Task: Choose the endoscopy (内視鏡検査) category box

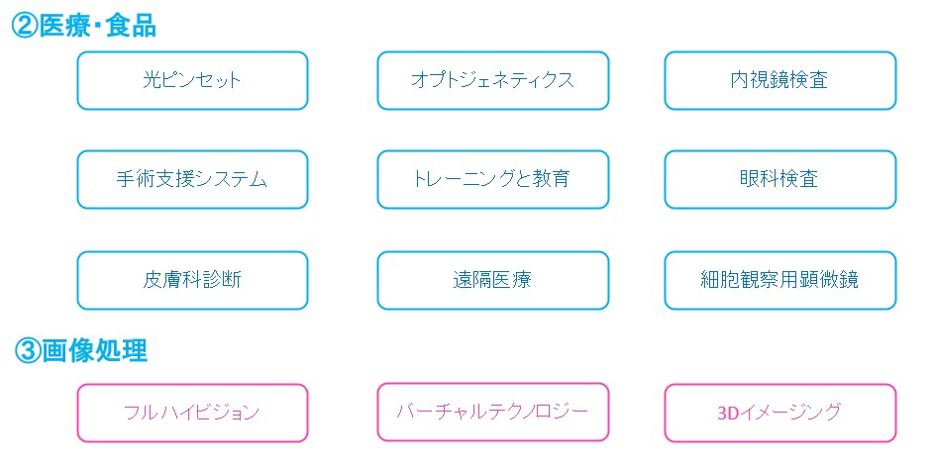Action: click(x=779, y=80)
